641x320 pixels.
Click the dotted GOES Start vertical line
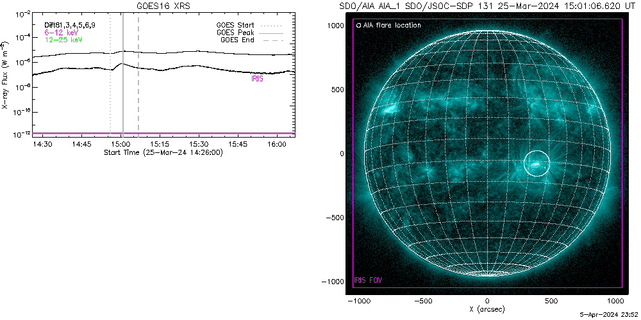pos(110,74)
